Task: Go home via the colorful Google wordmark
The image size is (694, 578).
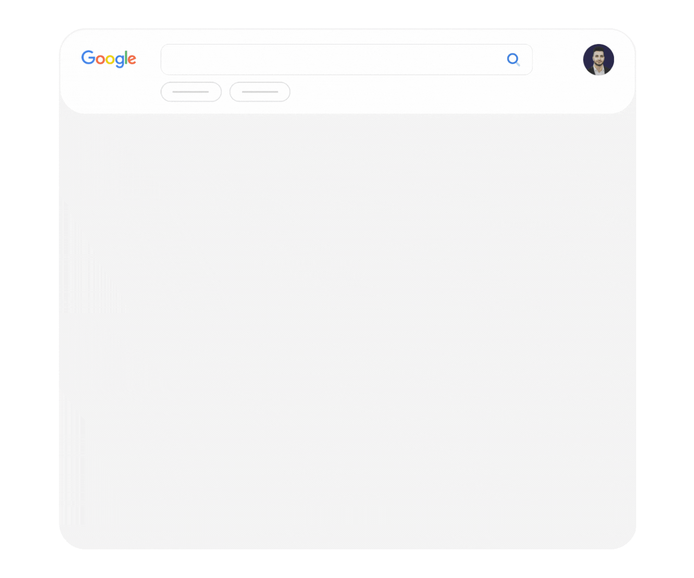Action: 109,59
